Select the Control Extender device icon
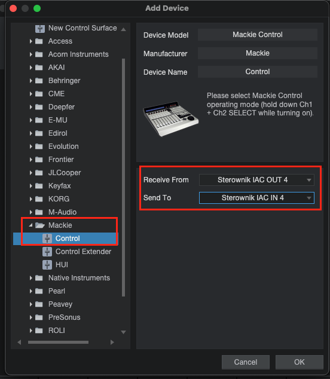The image size is (330, 379). pyautogui.click(x=47, y=252)
